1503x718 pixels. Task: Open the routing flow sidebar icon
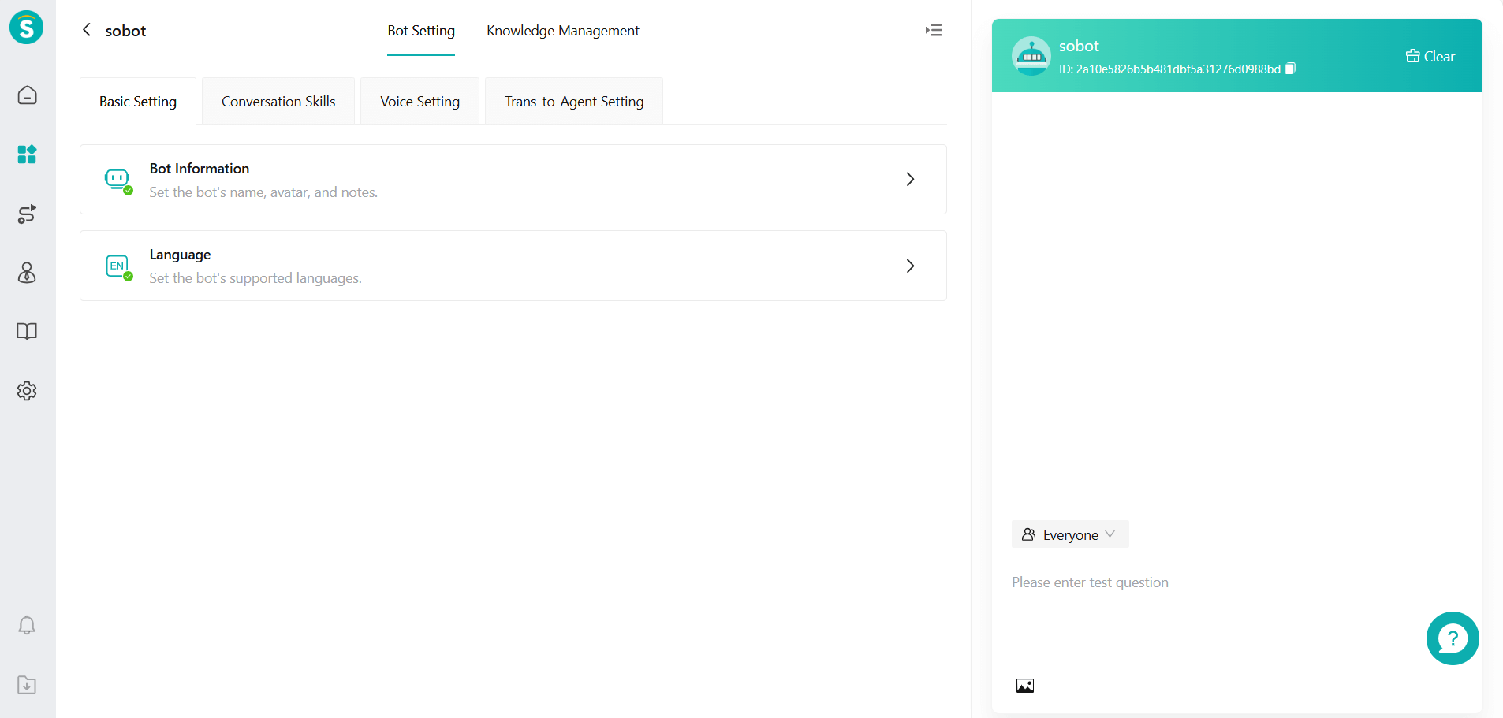27,214
